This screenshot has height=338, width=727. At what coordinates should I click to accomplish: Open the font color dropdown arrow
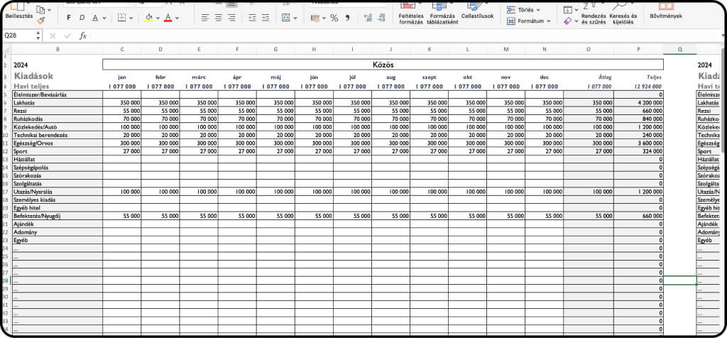click(x=177, y=18)
